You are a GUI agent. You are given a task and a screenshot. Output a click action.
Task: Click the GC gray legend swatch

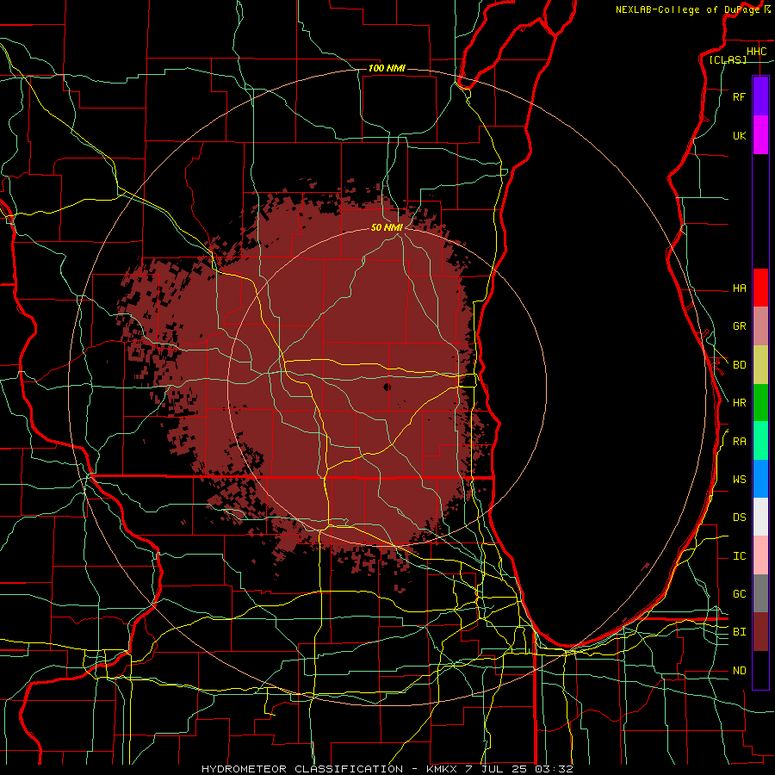pyautogui.click(x=760, y=593)
